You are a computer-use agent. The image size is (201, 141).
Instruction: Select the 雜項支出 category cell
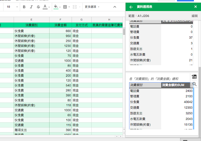31,130
